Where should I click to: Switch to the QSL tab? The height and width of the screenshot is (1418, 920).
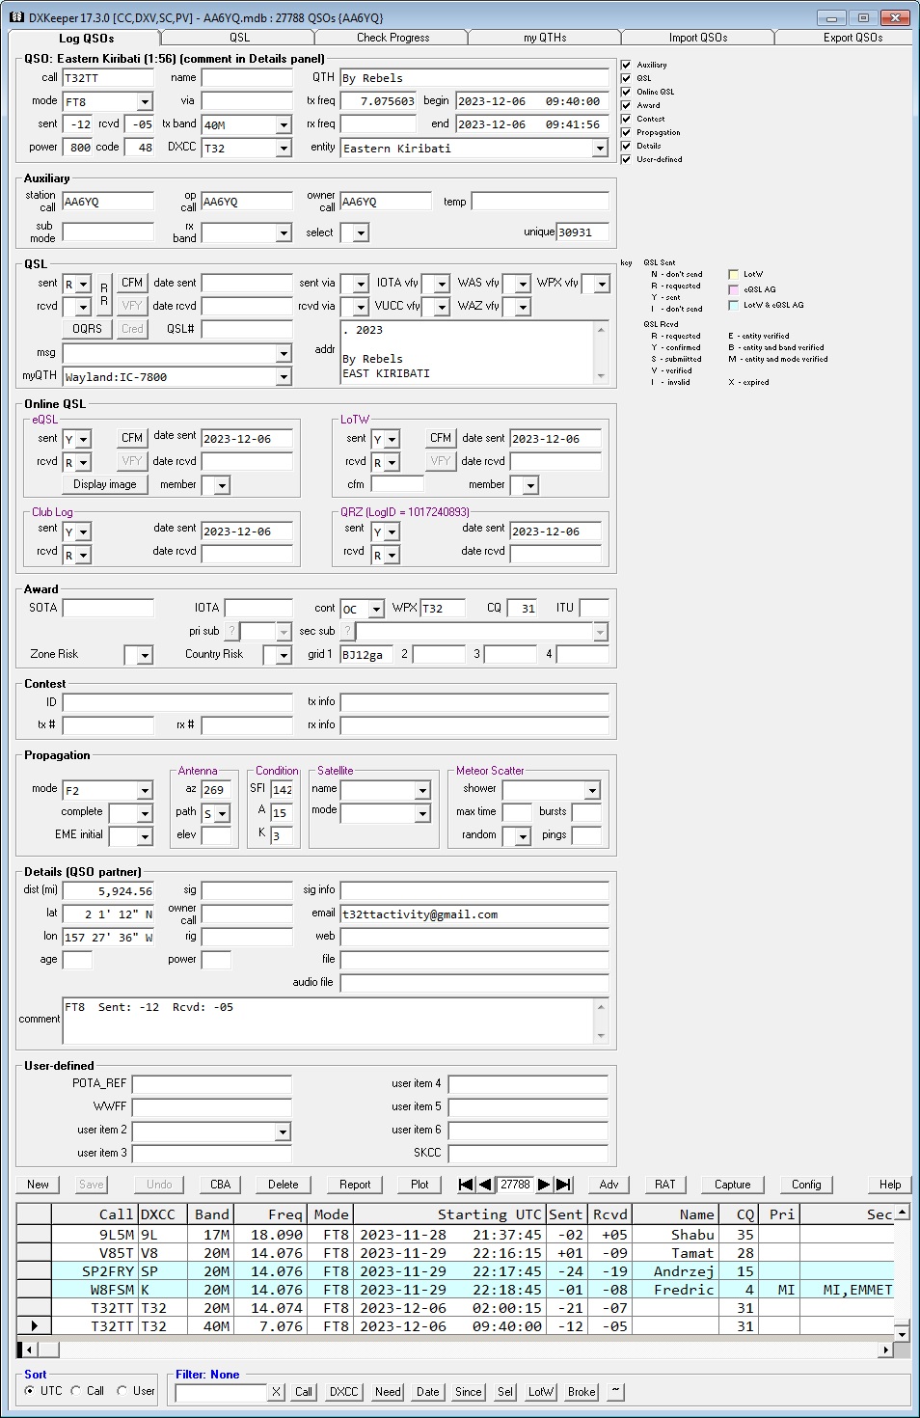[x=239, y=38]
